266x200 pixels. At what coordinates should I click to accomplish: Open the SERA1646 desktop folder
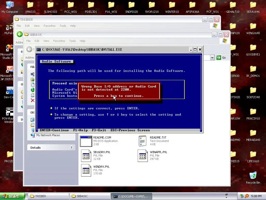[x=253, y=7]
